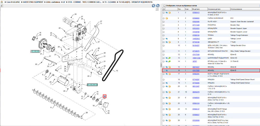Click the gray circle icon in table header
The width and height of the screenshot is (260, 126).
click(x=164, y=9)
